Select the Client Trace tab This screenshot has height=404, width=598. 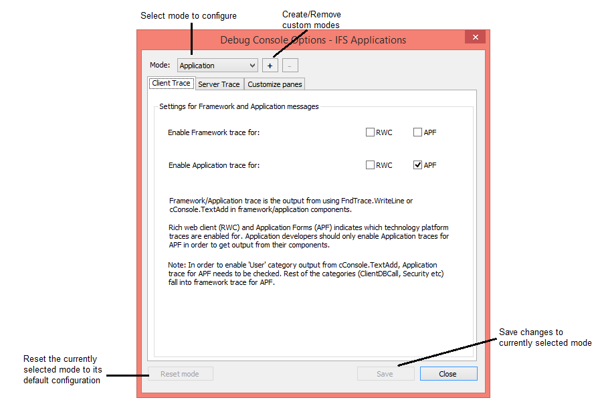tap(171, 84)
